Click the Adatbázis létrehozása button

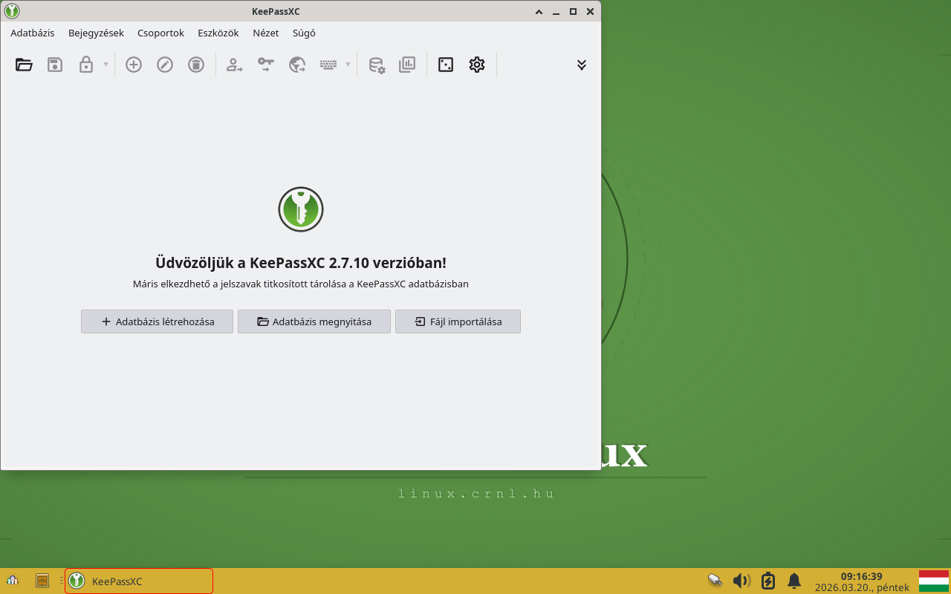coord(157,322)
